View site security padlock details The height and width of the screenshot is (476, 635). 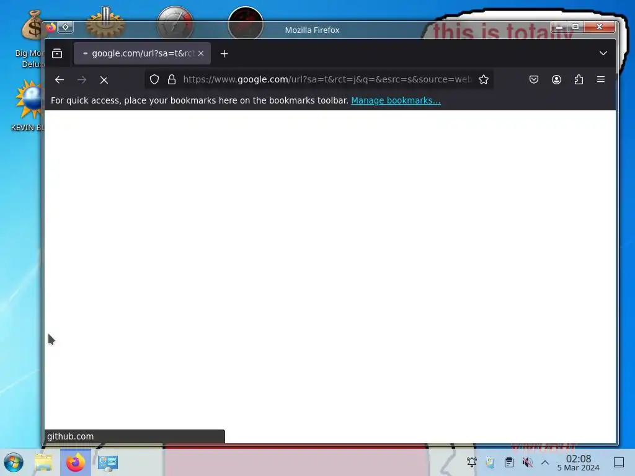pos(172,79)
